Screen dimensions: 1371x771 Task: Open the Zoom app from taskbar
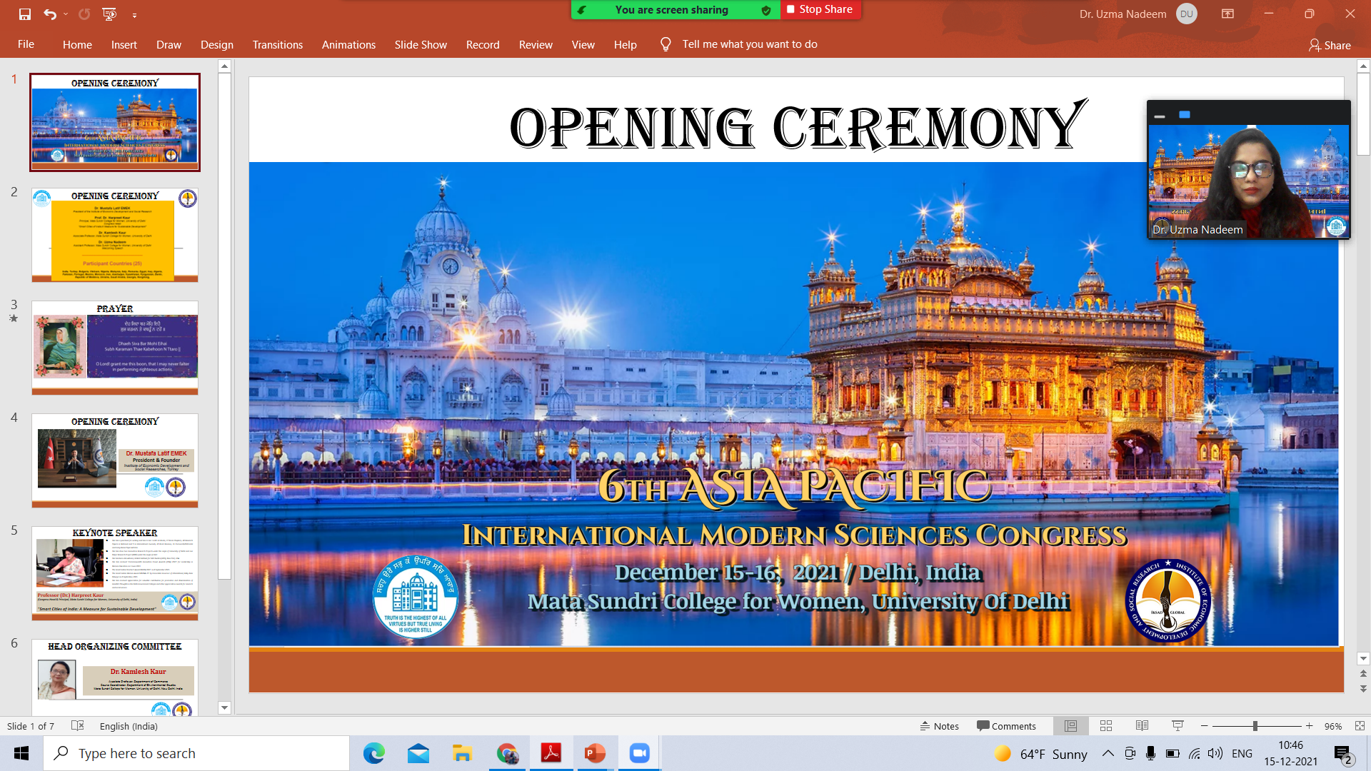(x=639, y=753)
